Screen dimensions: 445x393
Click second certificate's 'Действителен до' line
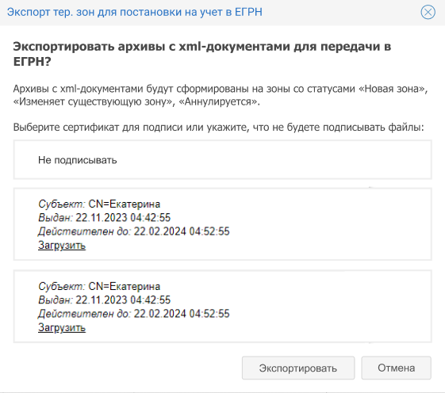point(134,314)
